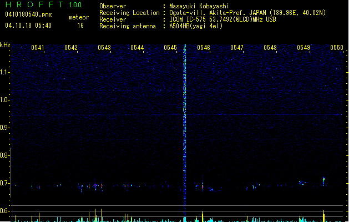The width and height of the screenshot is (349, 222).
Task: Click the 0545 time marker
Action: [170, 48]
